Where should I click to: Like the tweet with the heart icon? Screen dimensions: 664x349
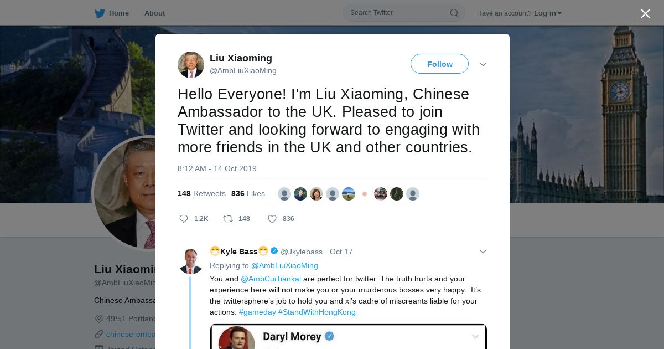tap(272, 219)
